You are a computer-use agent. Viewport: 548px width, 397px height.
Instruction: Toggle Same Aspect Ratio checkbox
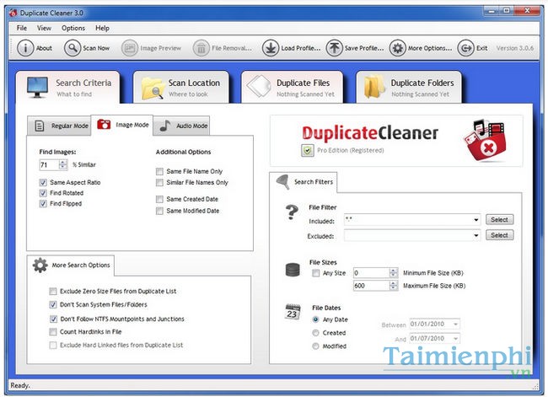43,182
